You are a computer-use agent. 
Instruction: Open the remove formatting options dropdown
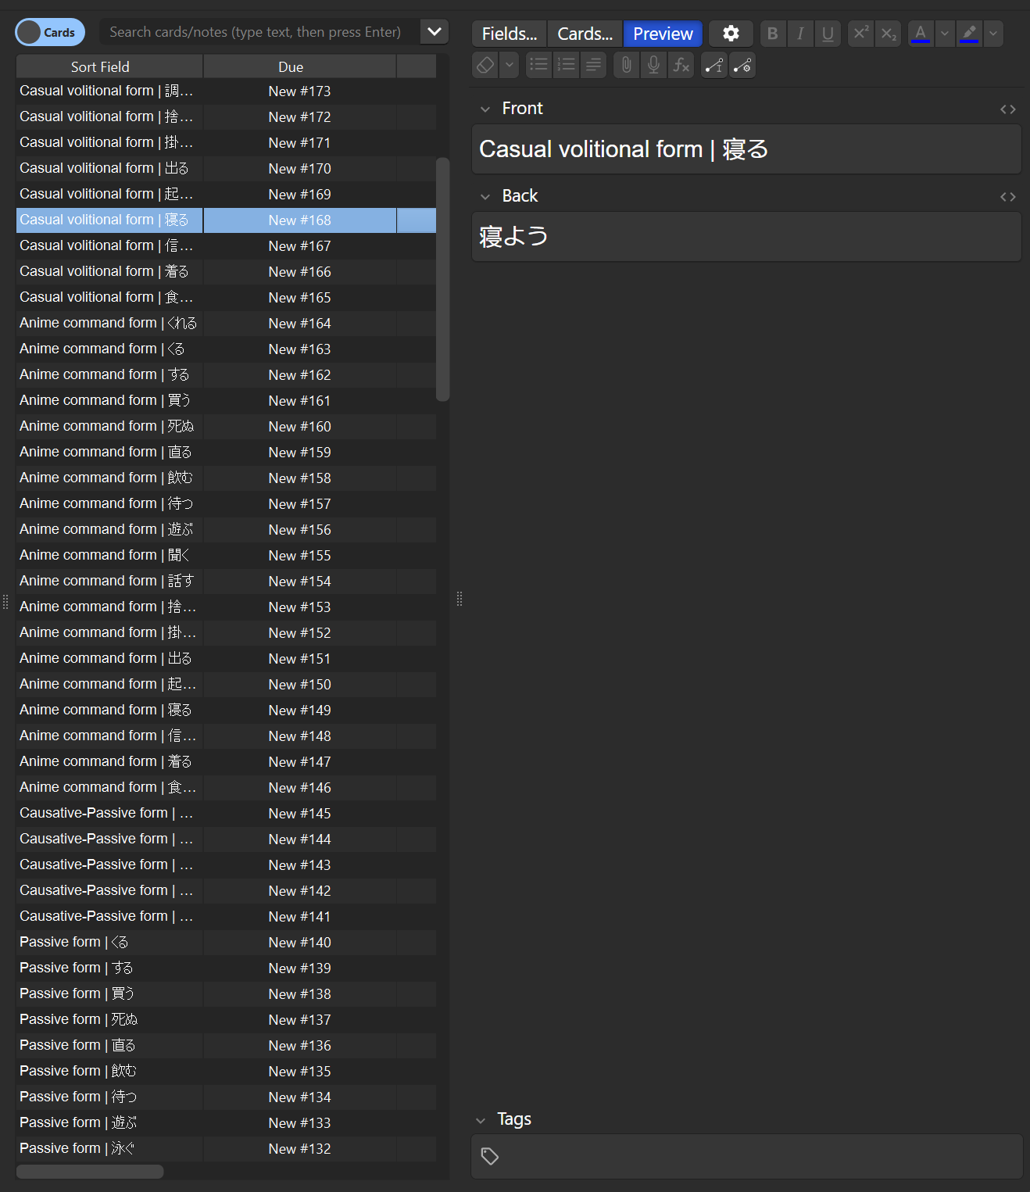click(509, 65)
